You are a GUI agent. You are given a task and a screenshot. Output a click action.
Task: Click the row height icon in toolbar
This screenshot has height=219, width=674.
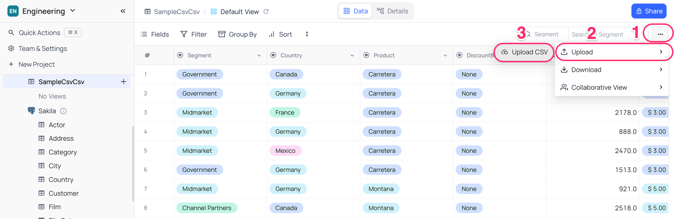coord(307,34)
